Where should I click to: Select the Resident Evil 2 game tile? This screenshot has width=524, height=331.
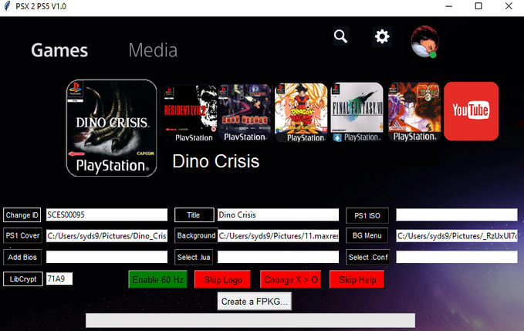click(188, 113)
